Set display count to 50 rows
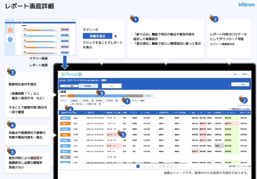The image size is (257, 179). click(245, 166)
